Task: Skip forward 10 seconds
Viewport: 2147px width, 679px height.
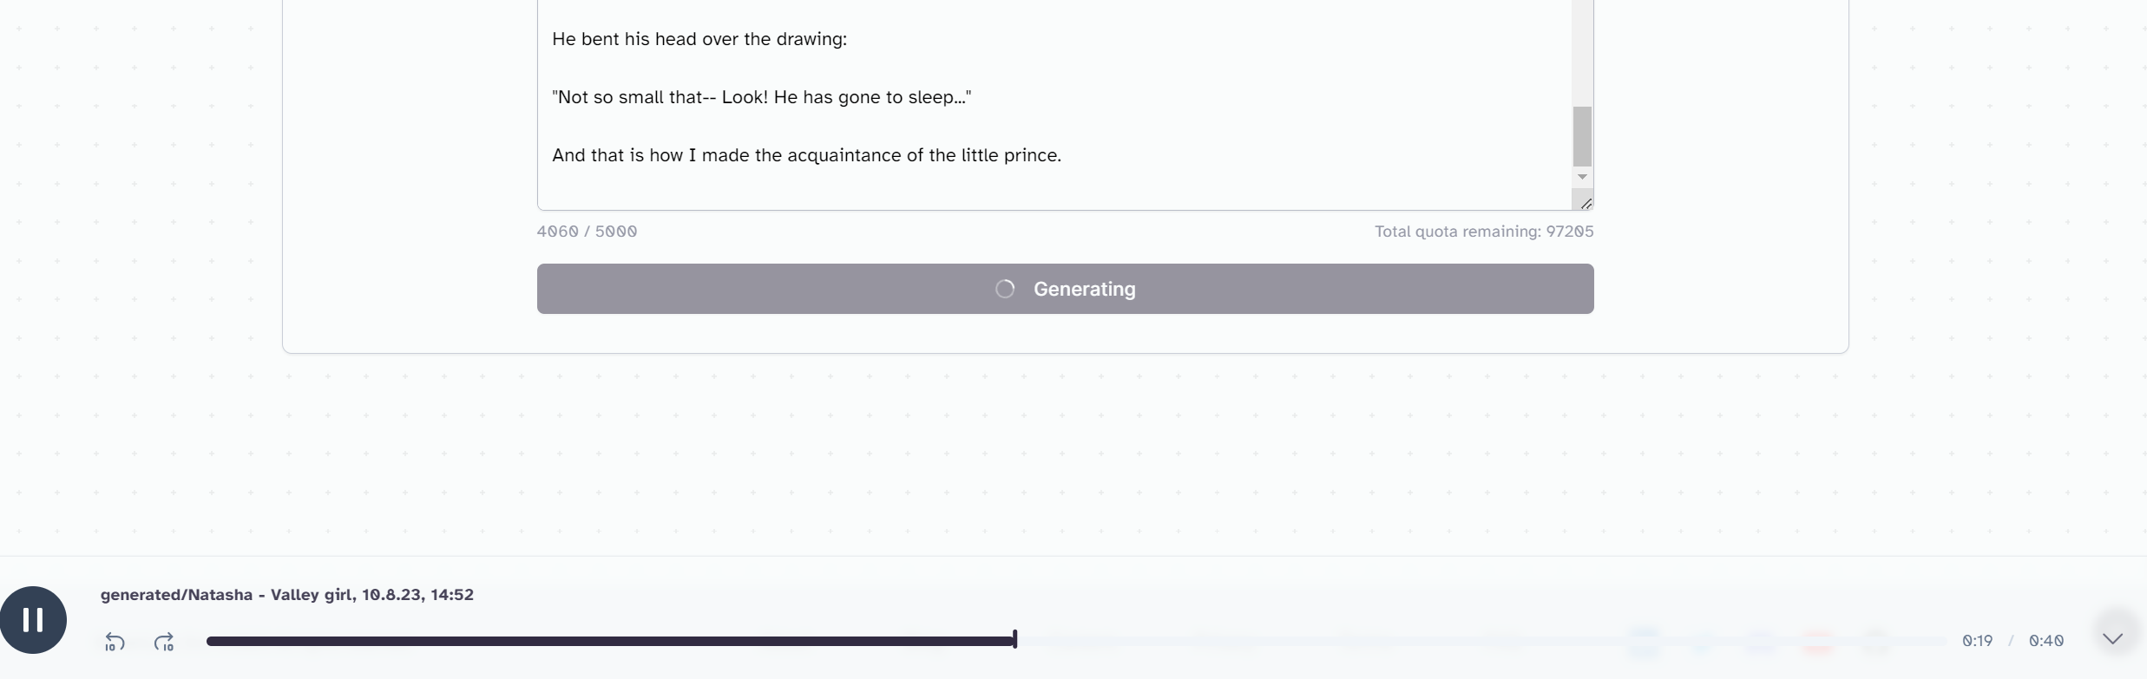Action: point(164,642)
